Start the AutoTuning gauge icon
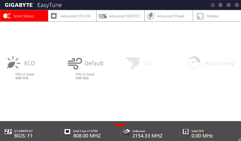241x141 pixels. [194, 63]
